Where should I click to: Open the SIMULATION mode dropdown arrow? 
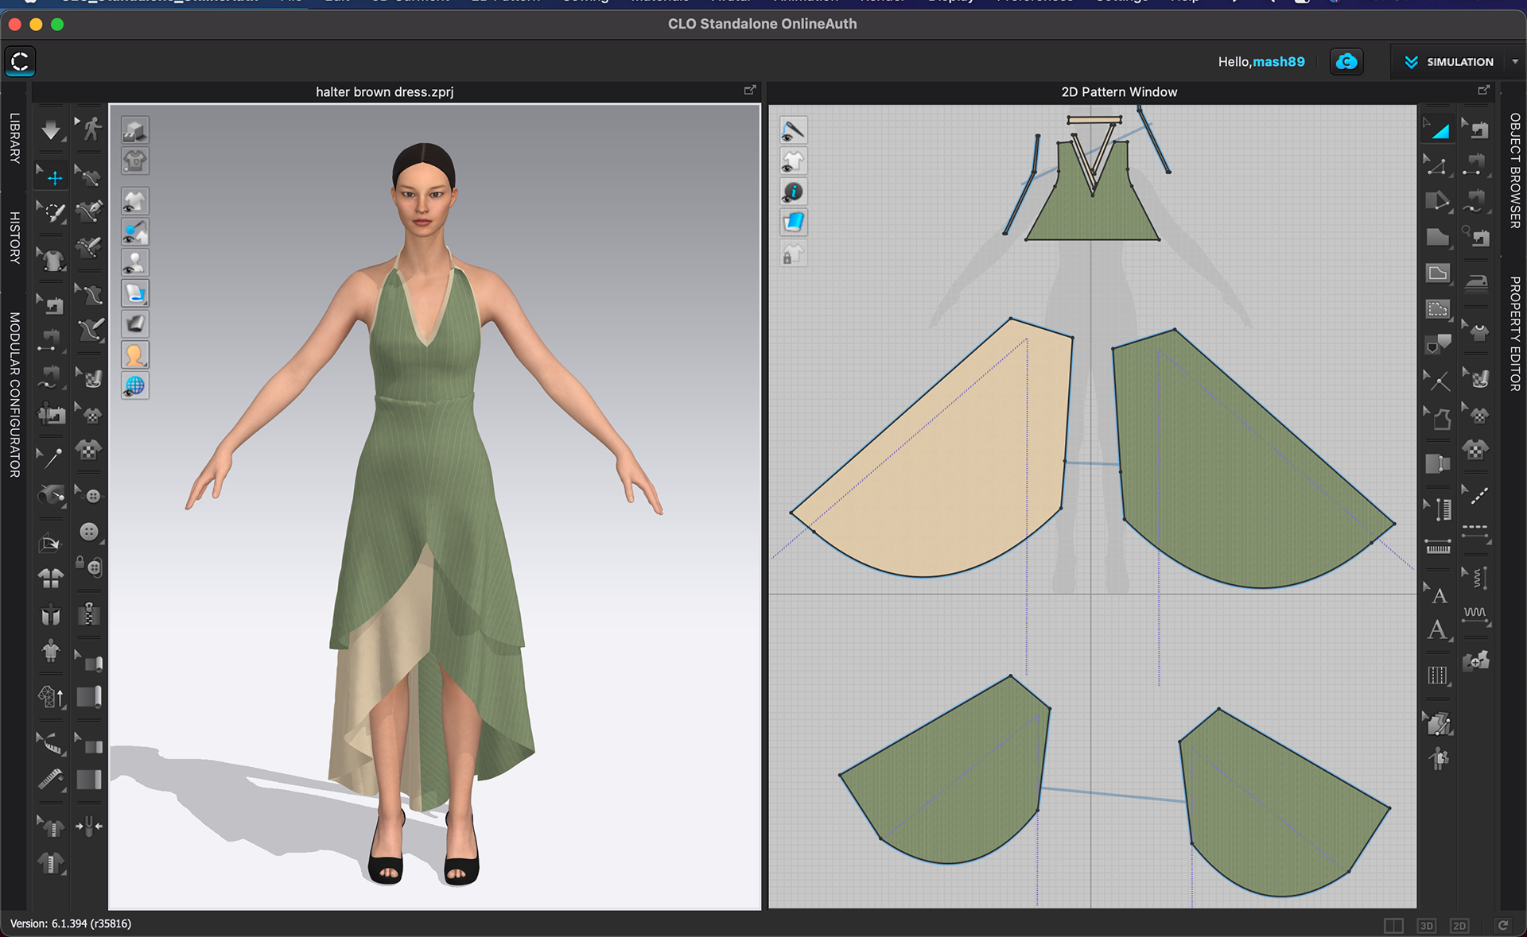coord(1514,62)
